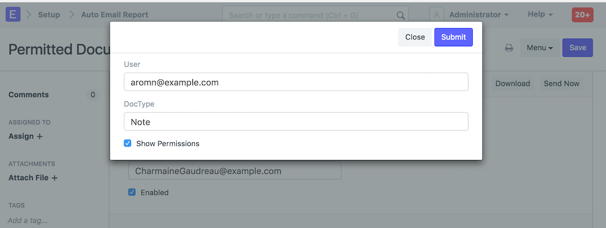
Task: Open the 20+ notifications badge
Action: [x=582, y=15]
